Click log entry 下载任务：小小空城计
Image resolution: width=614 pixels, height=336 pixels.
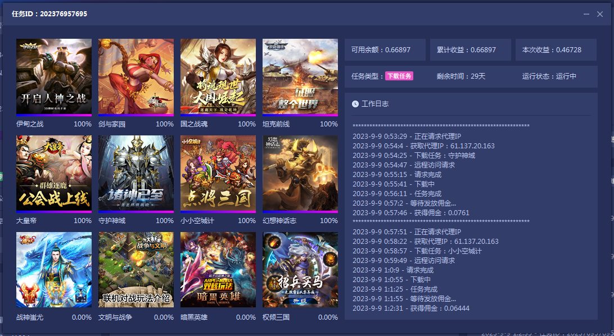[x=417, y=251]
